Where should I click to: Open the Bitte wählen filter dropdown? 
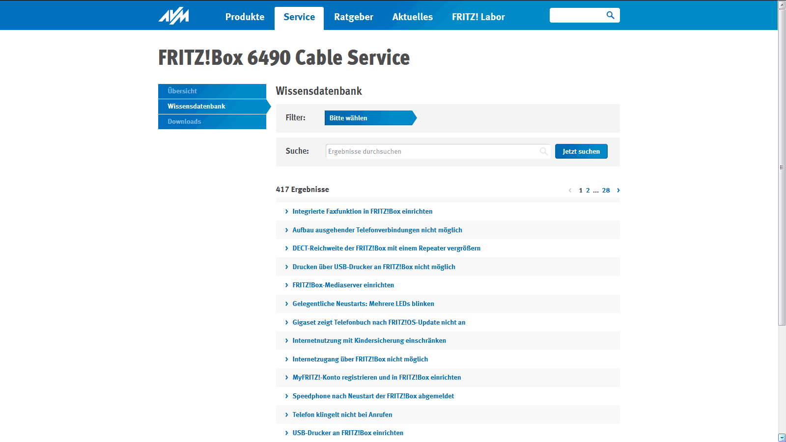pyautogui.click(x=370, y=118)
